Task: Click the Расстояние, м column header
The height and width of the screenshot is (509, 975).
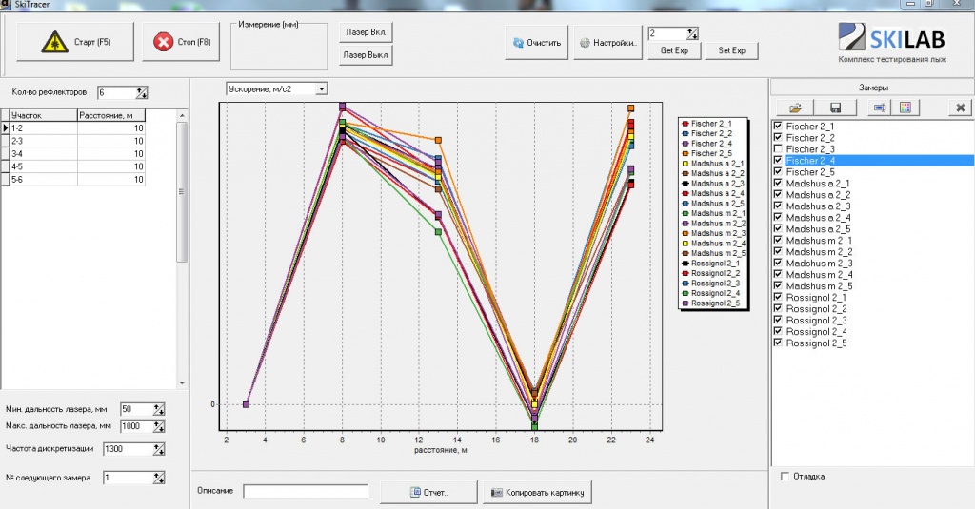Action: coord(111,115)
